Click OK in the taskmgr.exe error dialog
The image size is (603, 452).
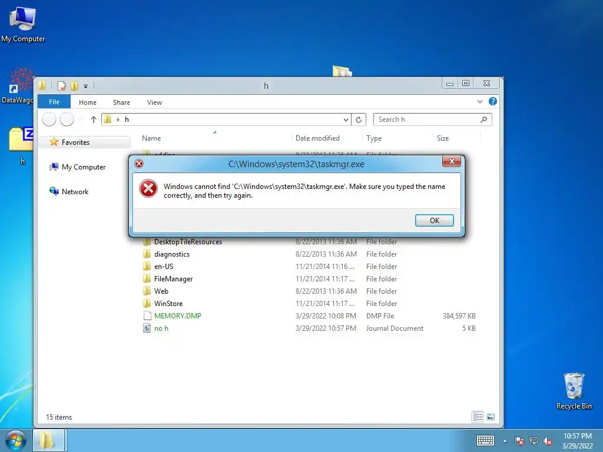[x=434, y=220]
